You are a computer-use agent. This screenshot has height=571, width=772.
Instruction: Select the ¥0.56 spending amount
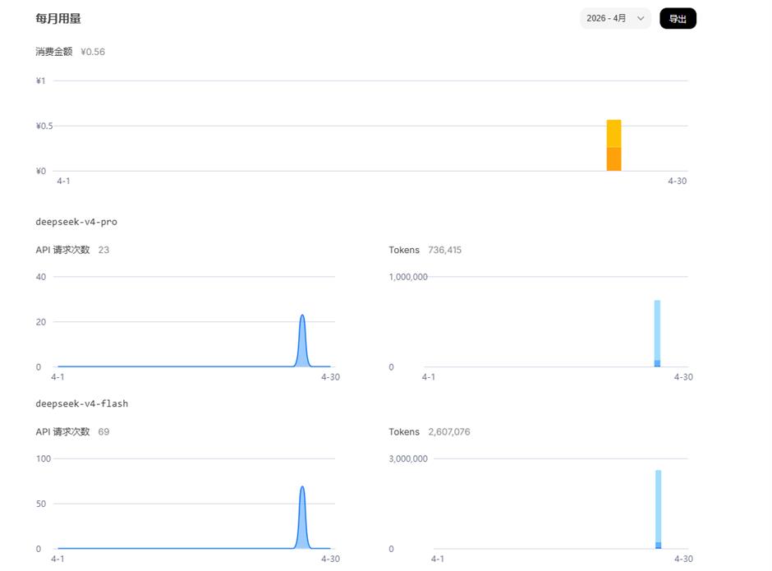click(93, 52)
